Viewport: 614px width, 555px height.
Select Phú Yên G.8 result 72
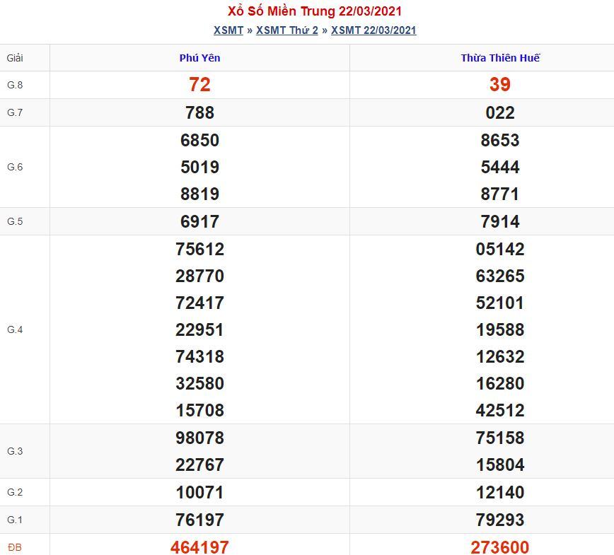click(199, 85)
